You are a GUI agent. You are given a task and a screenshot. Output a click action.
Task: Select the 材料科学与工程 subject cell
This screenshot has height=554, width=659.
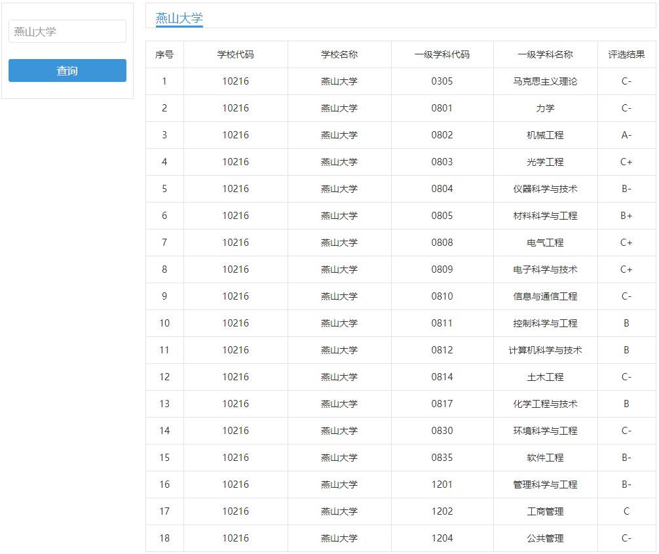click(x=545, y=216)
